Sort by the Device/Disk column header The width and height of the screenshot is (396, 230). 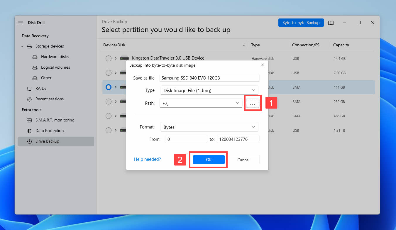coord(114,45)
